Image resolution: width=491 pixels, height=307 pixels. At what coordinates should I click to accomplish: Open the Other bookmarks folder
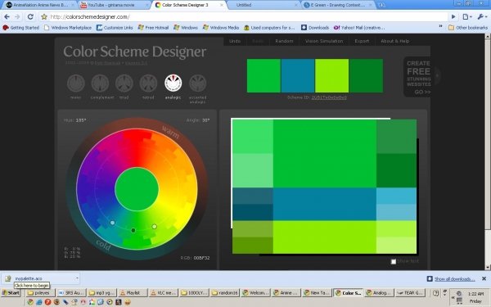(x=468, y=28)
